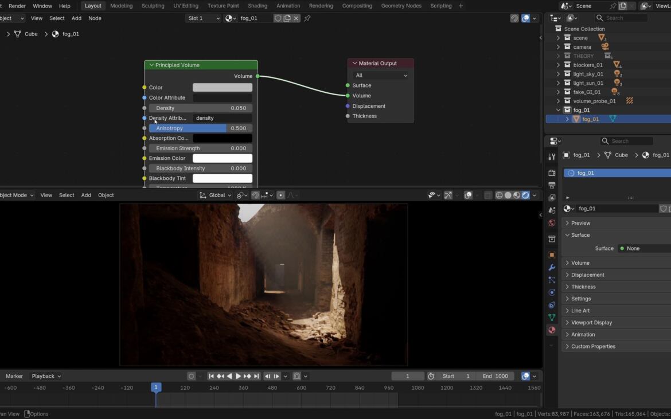This screenshot has height=419, width=671.
Task: Expand the blockers_01 collection in outliner
Action: [x=558, y=65]
